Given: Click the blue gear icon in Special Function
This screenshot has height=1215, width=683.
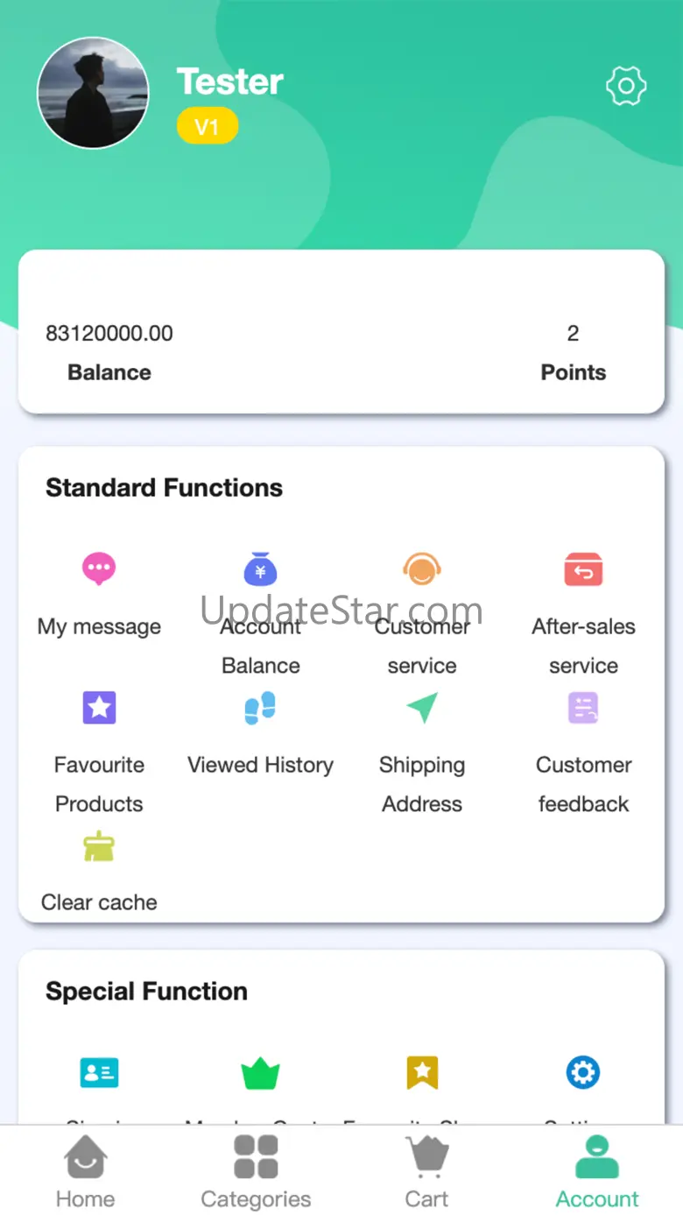Looking at the screenshot, I should click(583, 1072).
